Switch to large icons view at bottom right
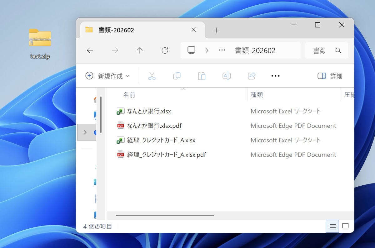This screenshot has width=375, height=248. [x=345, y=226]
